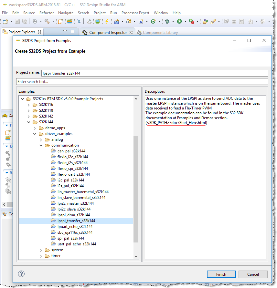Minimize the Project Explorer view
The image size is (277, 288).
tap(65, 31)
